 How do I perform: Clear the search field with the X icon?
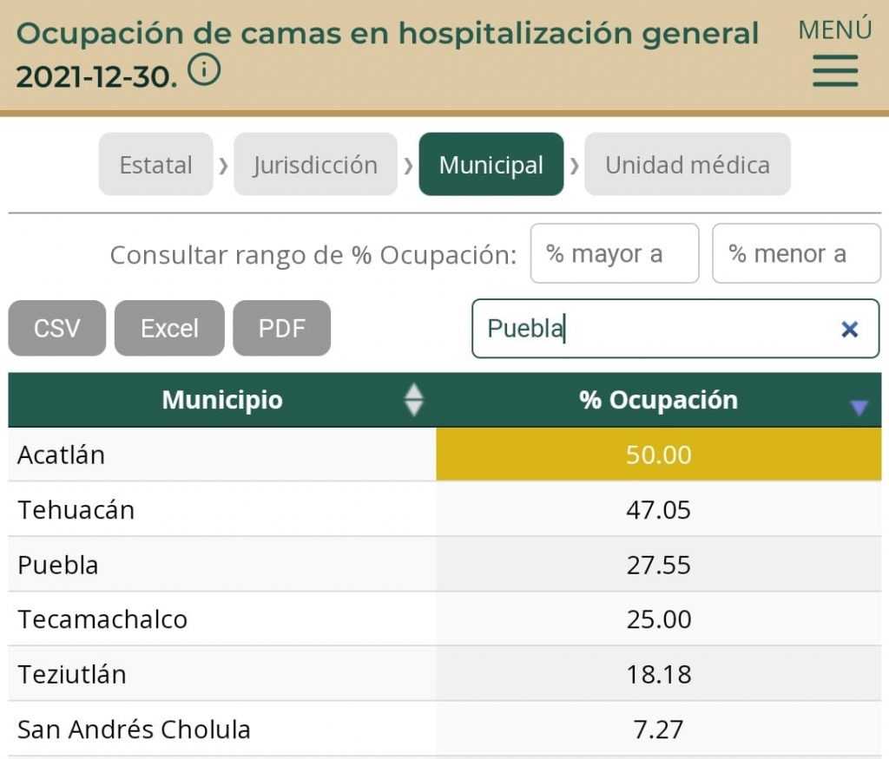(x=849, y=329)
